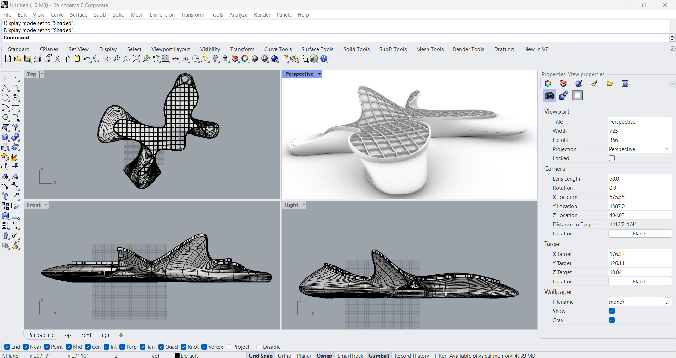The width and height of the screenshot is (676, 358).
Task: Select the Rectangle tool in sidebar
Action: tap(15, 108)
